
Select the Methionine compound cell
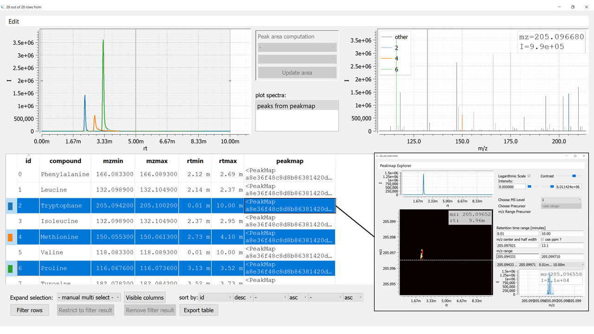[65, 237]
